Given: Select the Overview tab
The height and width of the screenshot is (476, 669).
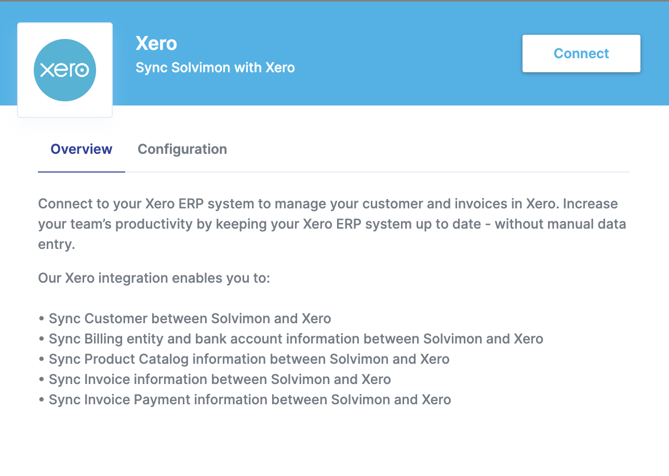Looking at the screenshot, I should (x=82, y=149).
